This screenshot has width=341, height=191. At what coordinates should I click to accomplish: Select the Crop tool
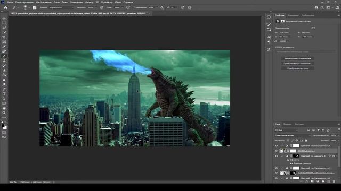(x=4, y=37)
